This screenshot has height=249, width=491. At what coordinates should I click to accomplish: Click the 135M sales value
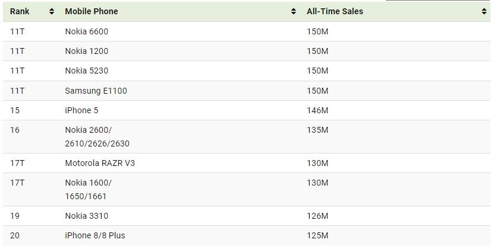[x=317, y=130]
